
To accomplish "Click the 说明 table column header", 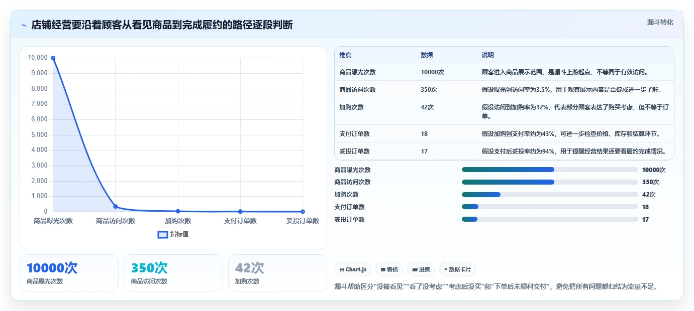I will coord(488,55).
